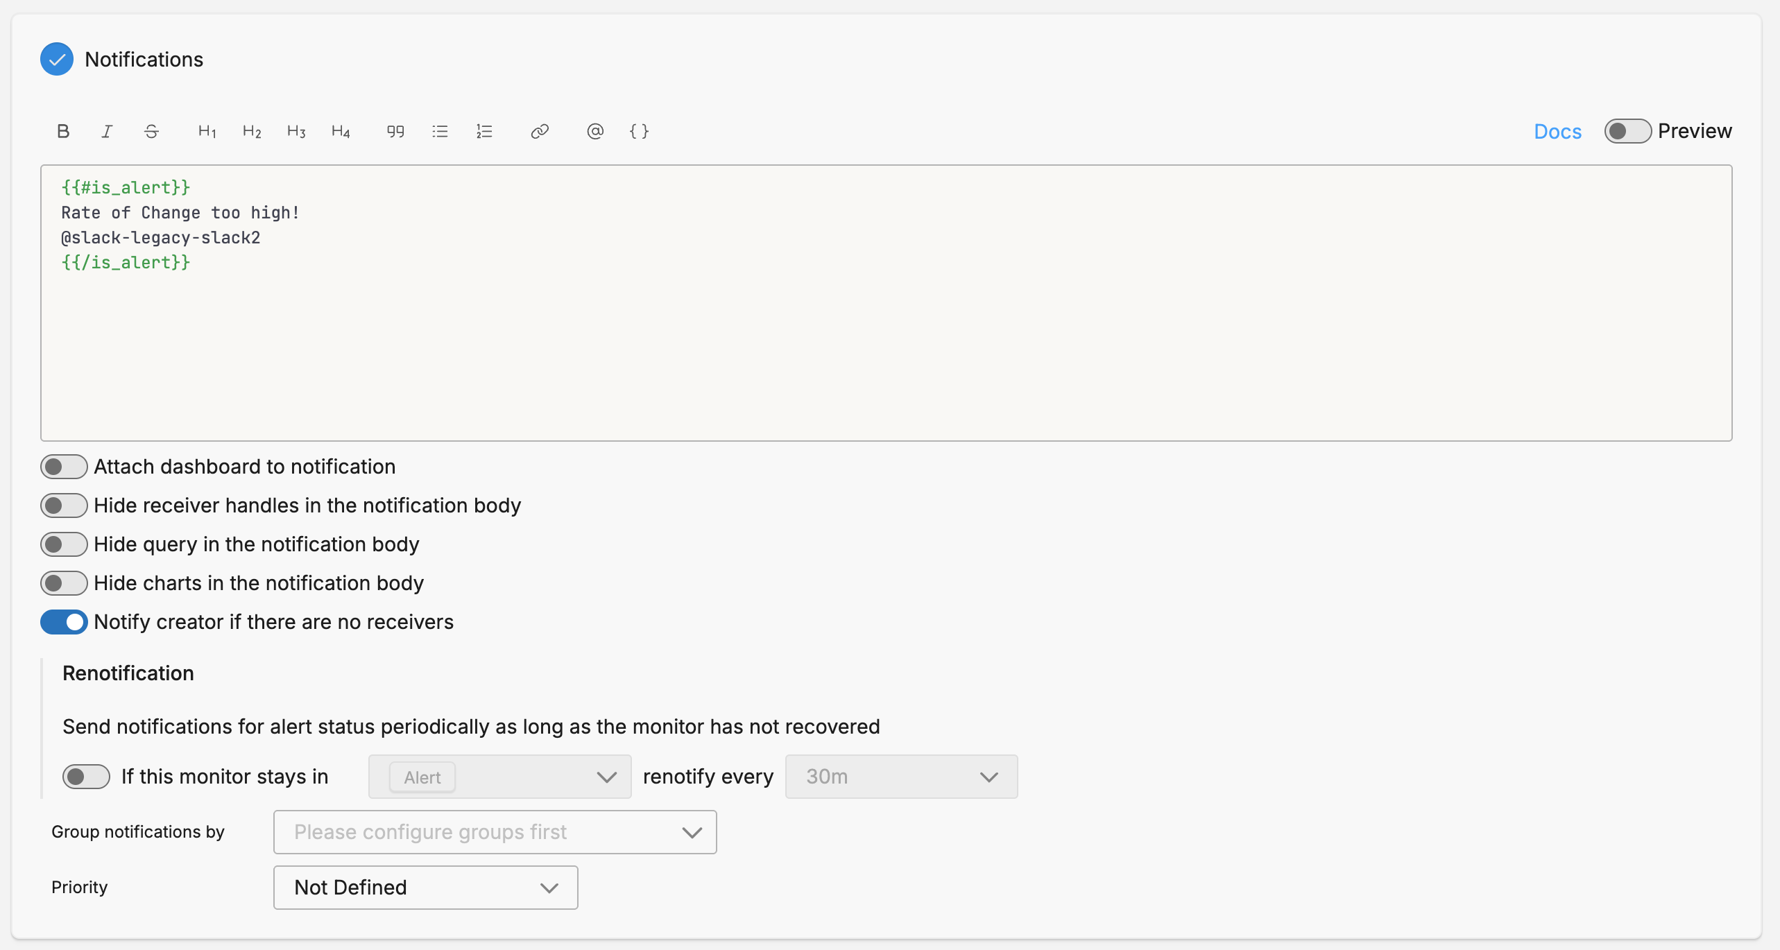Turn off Notify creator if no receivers
1780x950 pixels.
pos(64,622)
